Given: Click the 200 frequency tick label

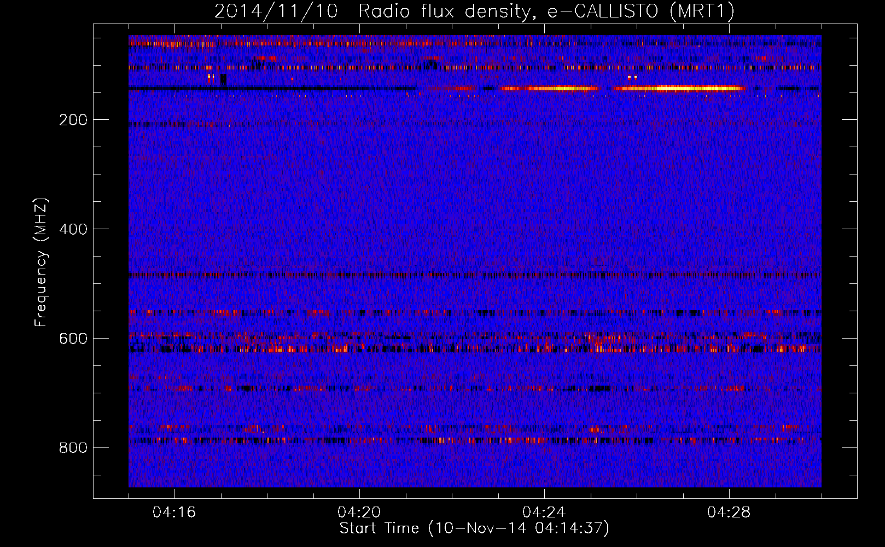Looking at the screenshot, I should click(x=73, y=120).
